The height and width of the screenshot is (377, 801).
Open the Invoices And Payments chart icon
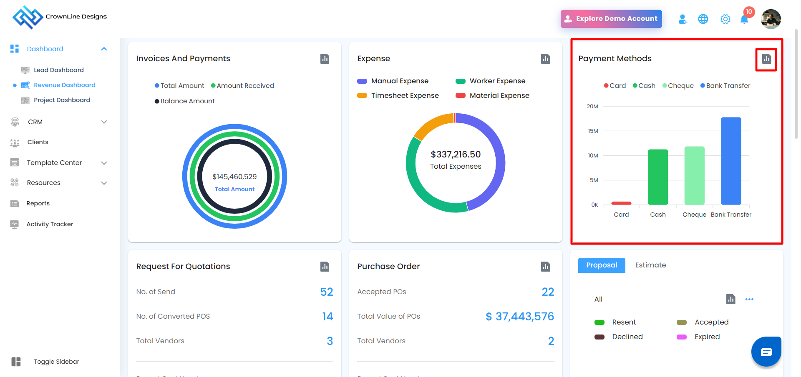325,59
